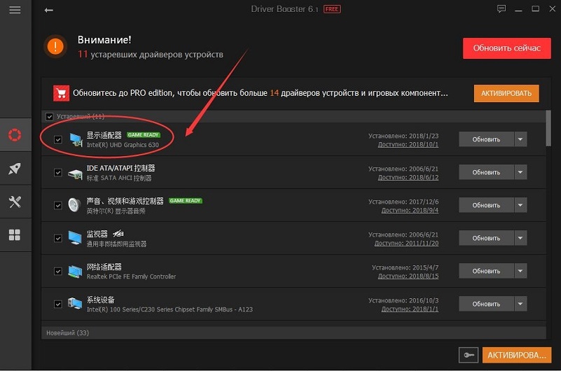Open the feedback chat icon
Viewport: 561px width, 371px height.
pos(501,9)
